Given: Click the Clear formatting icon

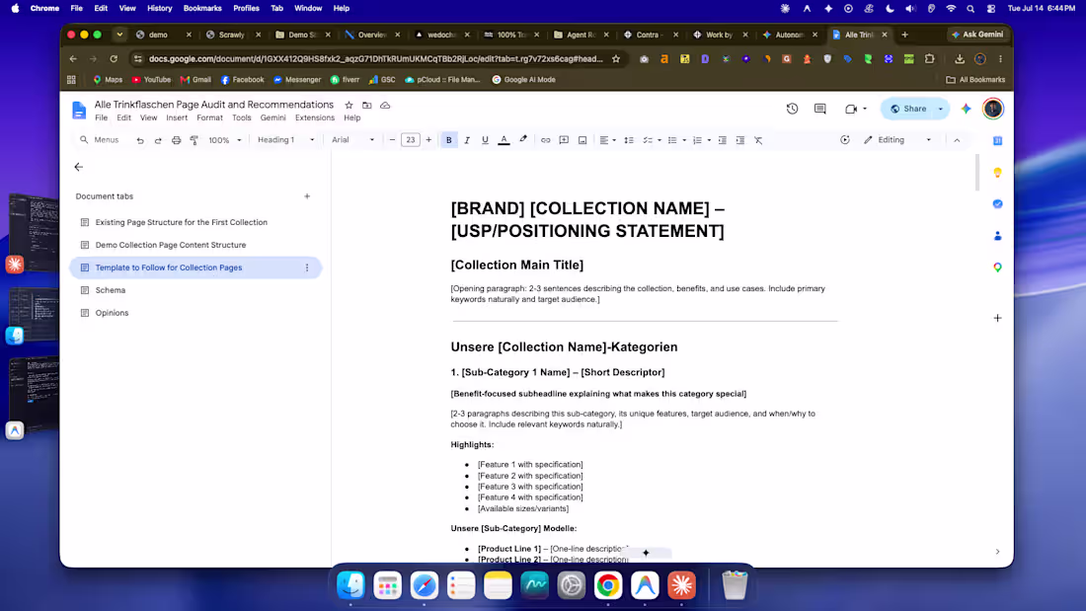Looking at the screenshot, I should click(x=758, y=140).
